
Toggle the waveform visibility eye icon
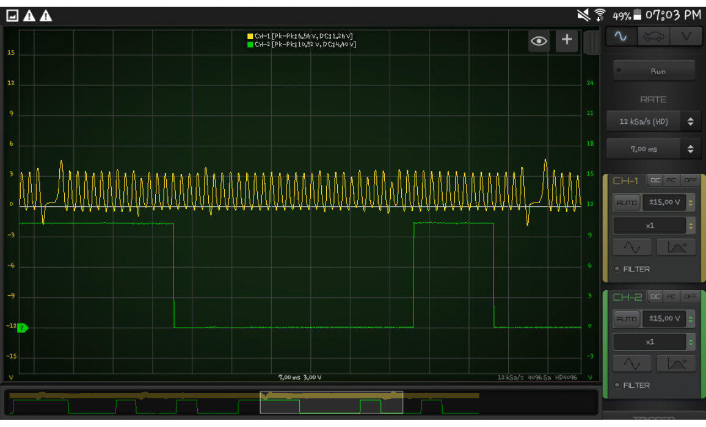click(539, 41)
